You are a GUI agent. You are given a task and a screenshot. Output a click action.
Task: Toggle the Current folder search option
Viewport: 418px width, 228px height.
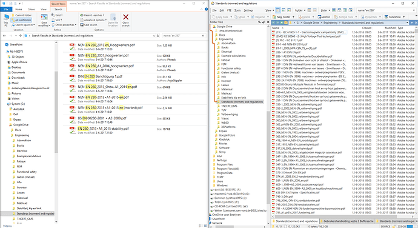point(21,15)
